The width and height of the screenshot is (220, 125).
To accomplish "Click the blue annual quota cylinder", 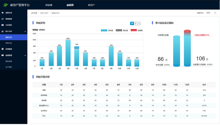I will coord(177,51).
